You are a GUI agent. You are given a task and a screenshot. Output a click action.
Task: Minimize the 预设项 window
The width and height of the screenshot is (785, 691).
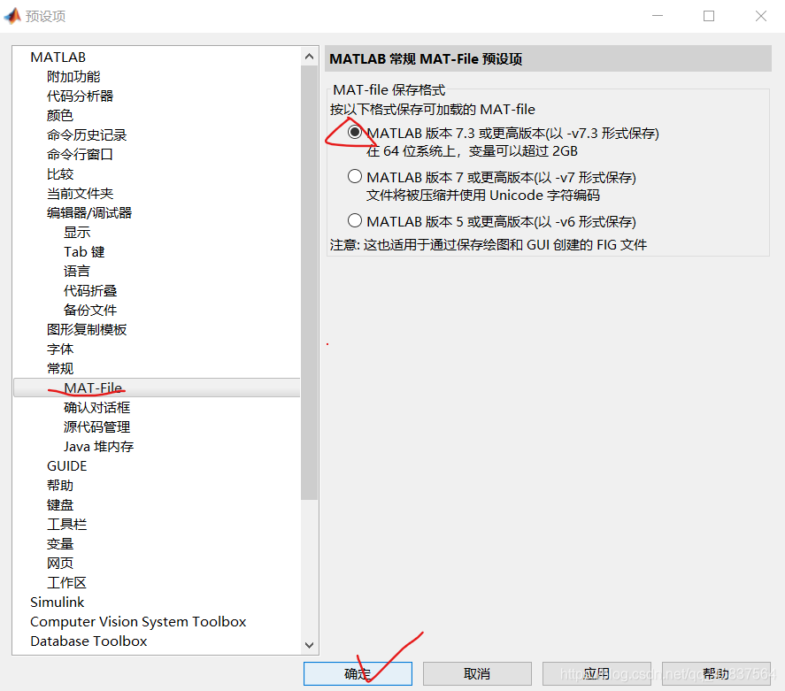[x=658, y=16]
